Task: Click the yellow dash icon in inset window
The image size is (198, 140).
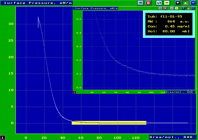Action: 176,8
